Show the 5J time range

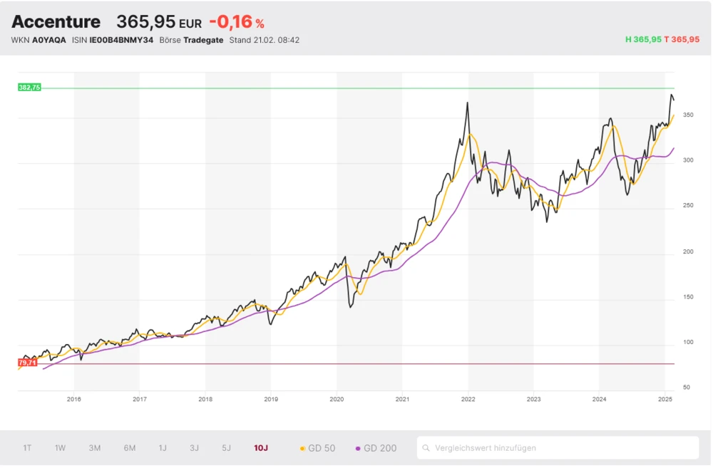pyautogui.click(x=227, y=448)
